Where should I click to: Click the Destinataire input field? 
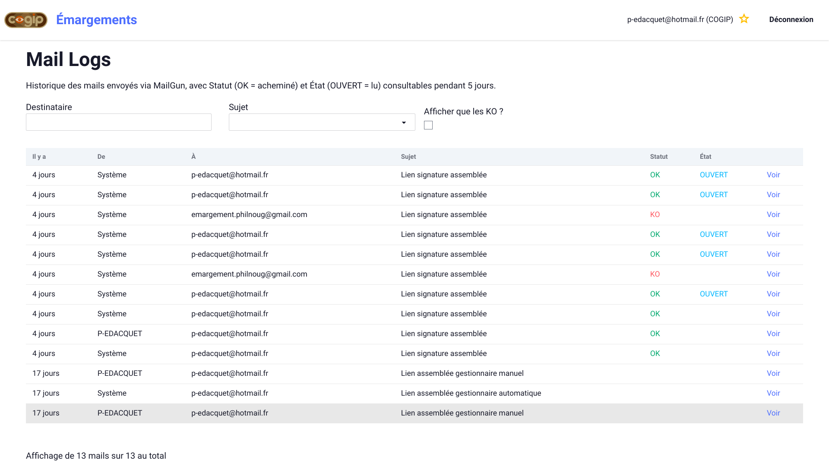[118, 122]
